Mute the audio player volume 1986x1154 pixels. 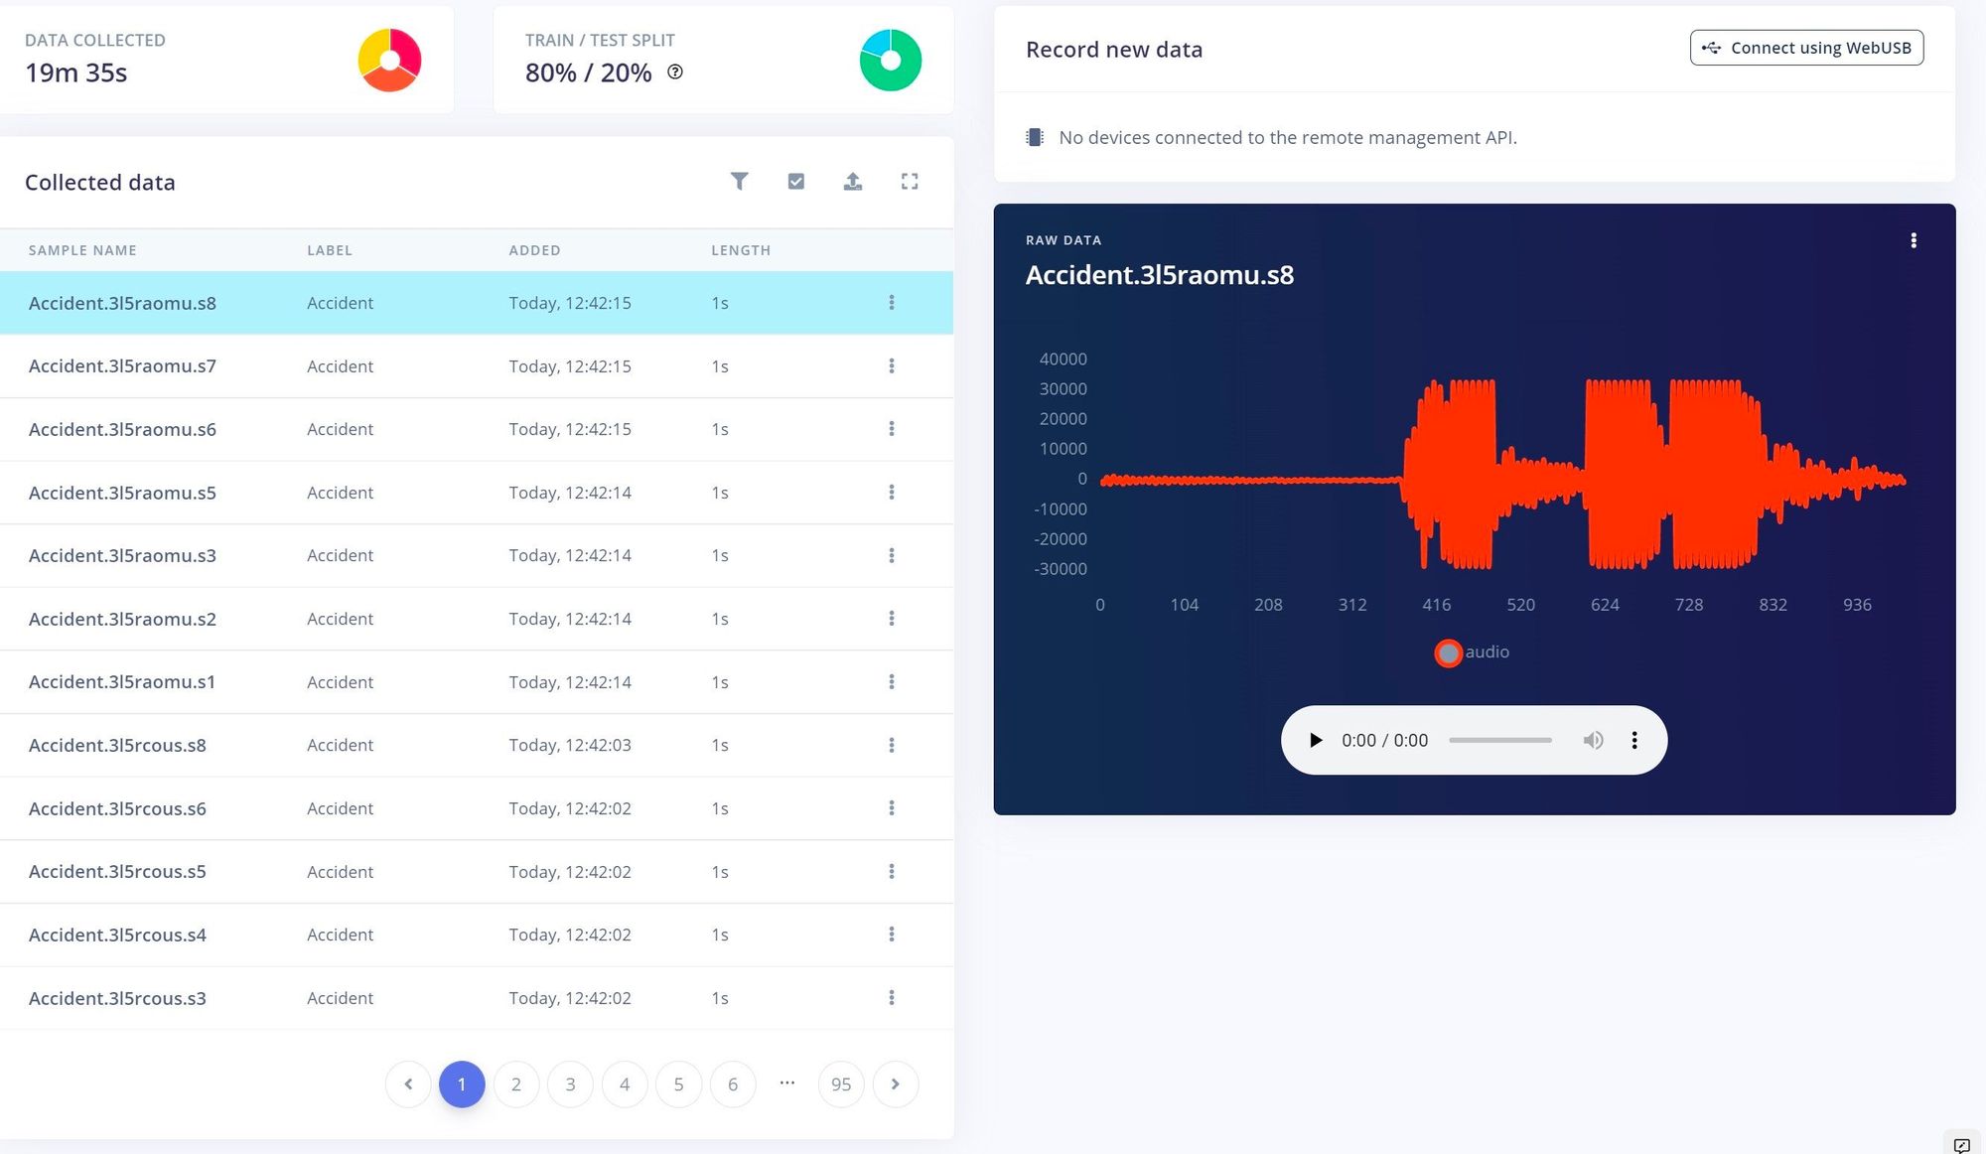tap(1593, 740)
